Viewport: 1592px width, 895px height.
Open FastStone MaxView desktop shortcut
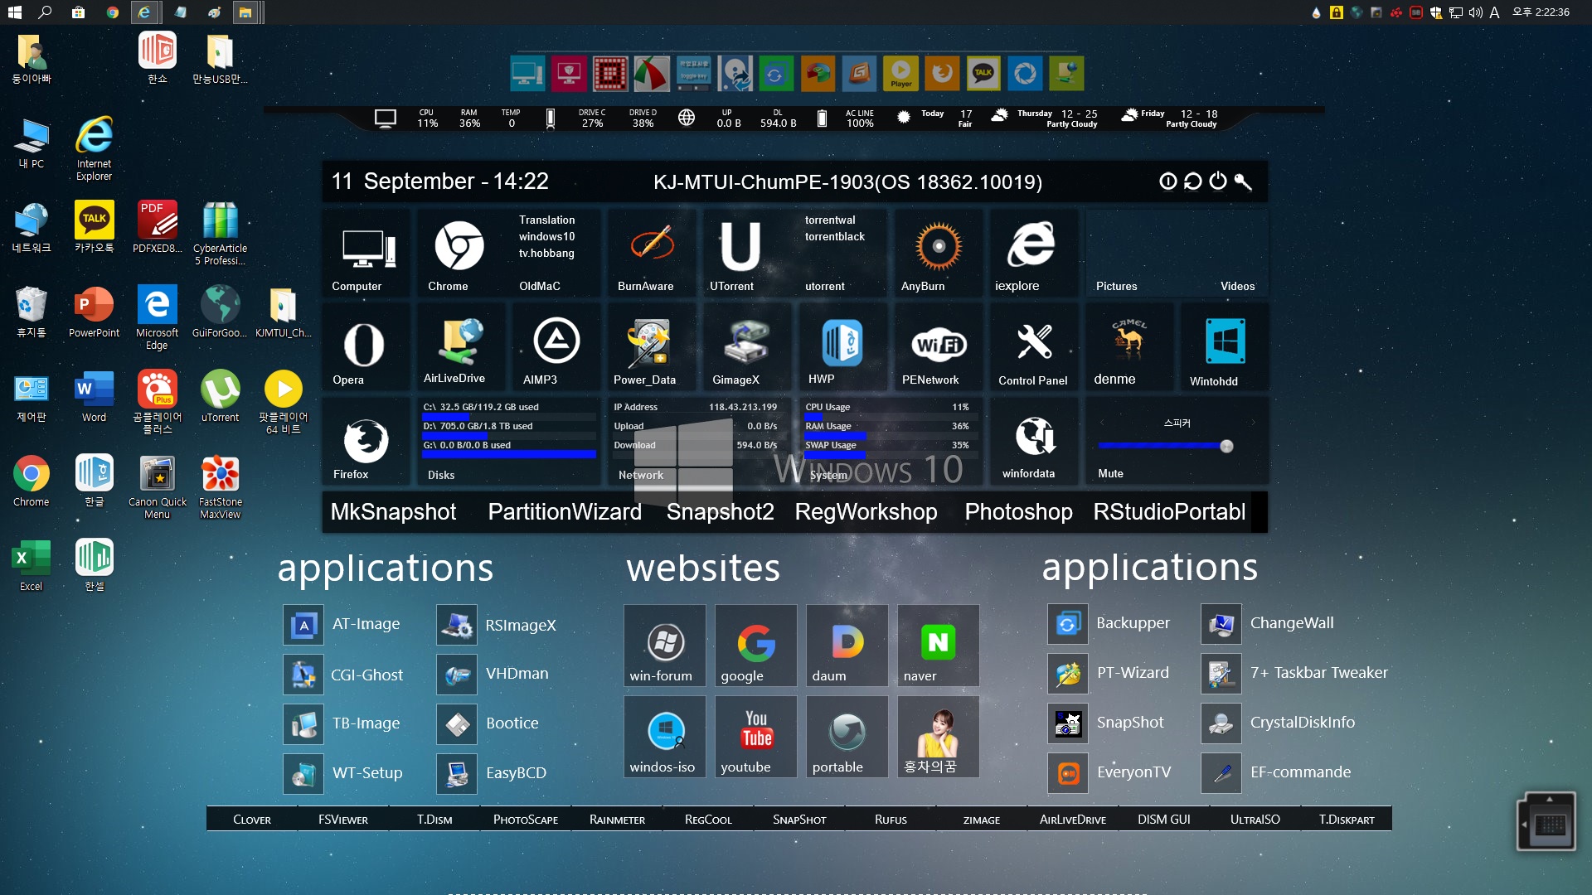(220, 487)
